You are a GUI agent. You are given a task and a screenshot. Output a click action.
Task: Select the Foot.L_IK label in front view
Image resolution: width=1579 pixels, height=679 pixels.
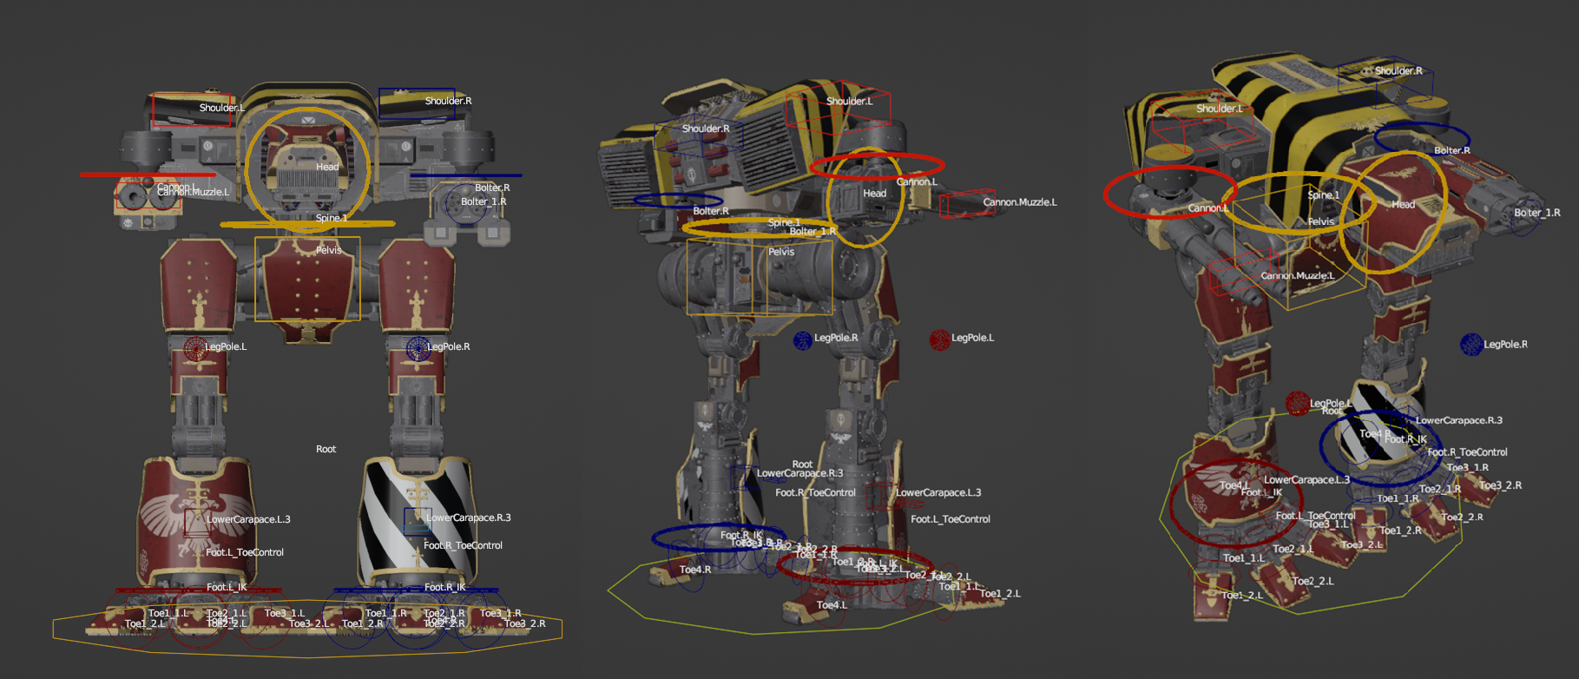227,587
